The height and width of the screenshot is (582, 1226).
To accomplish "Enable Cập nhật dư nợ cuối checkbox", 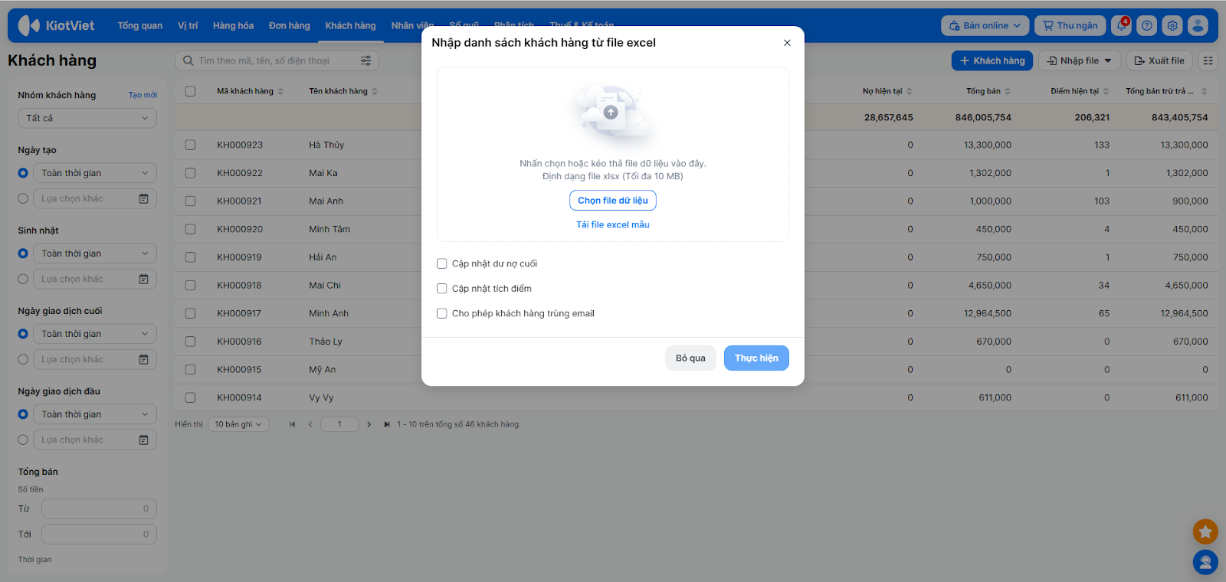I will pyautogui.click(x=442, y=263).
